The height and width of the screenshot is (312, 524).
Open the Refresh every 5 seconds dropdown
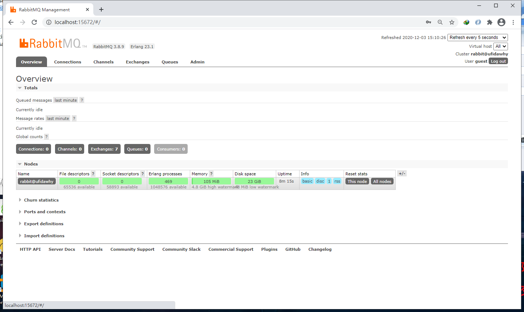(x=477, y=37)
